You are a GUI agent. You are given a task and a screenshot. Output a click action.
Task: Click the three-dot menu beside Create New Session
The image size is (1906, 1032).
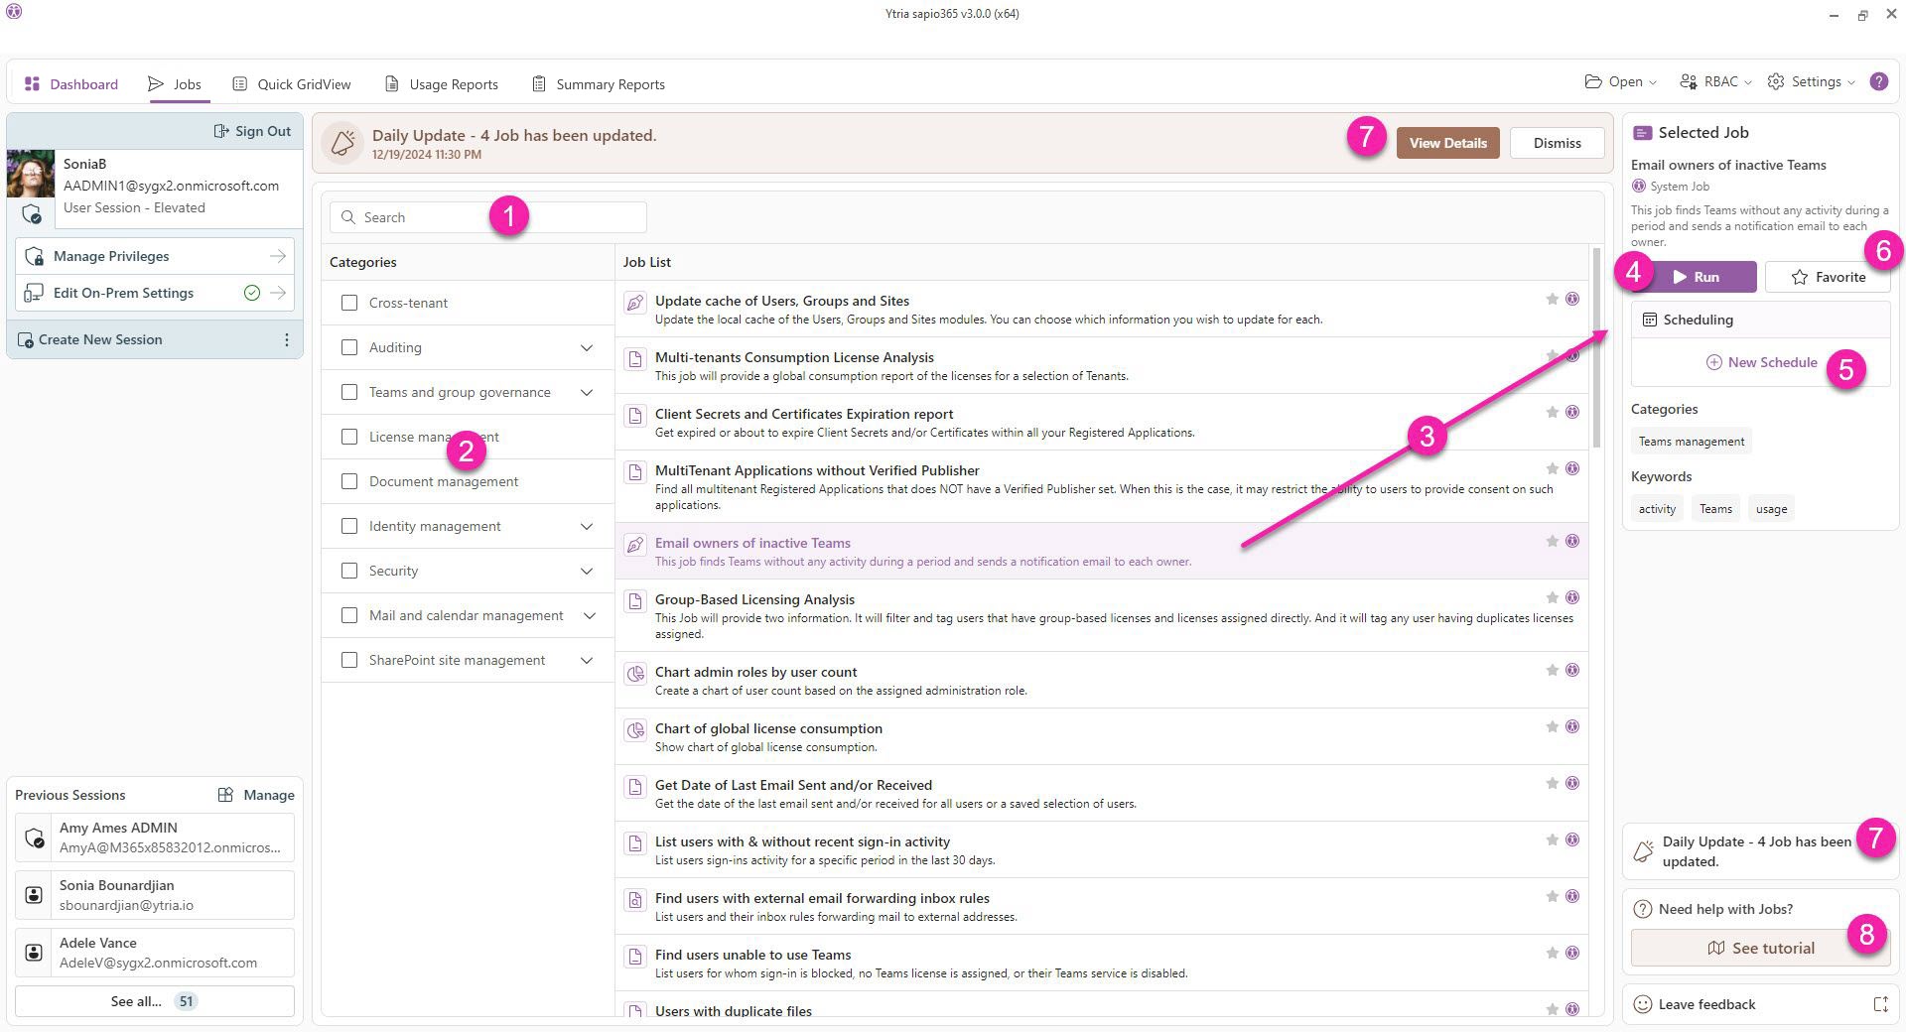point(287,340)
